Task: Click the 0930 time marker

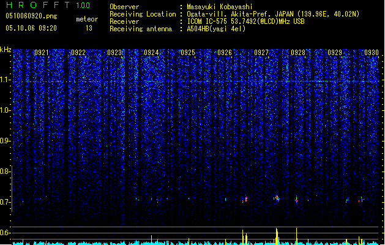Action: pyautogui.click(x=372, y=53)
